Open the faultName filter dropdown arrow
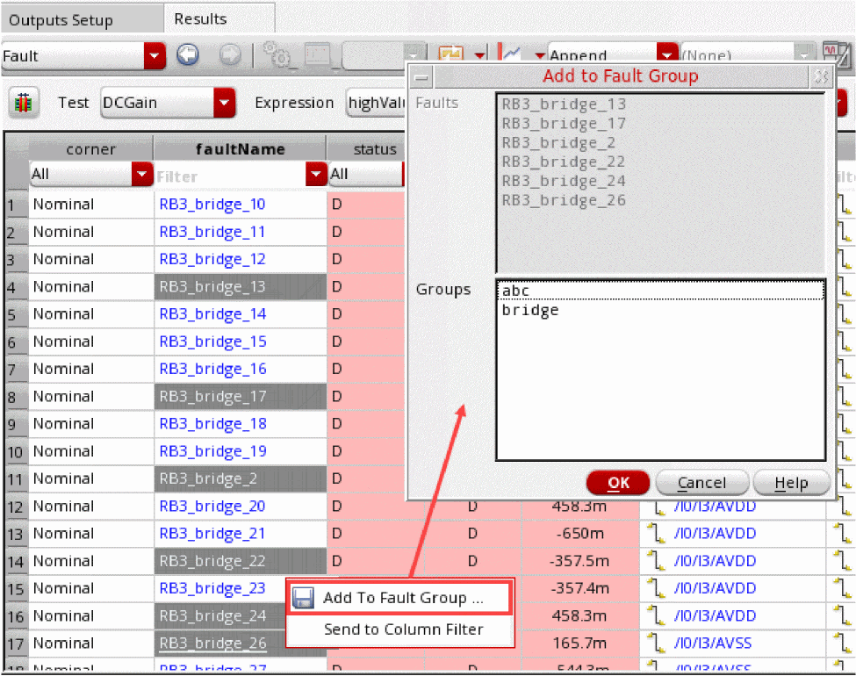 click(316, 174)
